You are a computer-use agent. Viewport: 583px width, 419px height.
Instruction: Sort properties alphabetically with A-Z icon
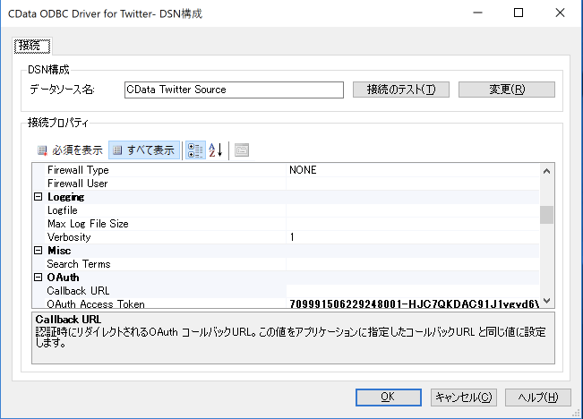[x=216, y=150]
